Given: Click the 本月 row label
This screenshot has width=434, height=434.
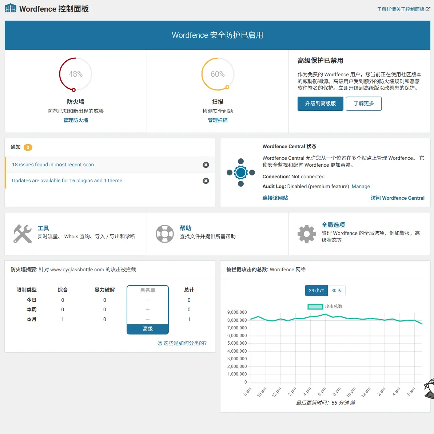Looking at the screenshot, I should (32, 319).
